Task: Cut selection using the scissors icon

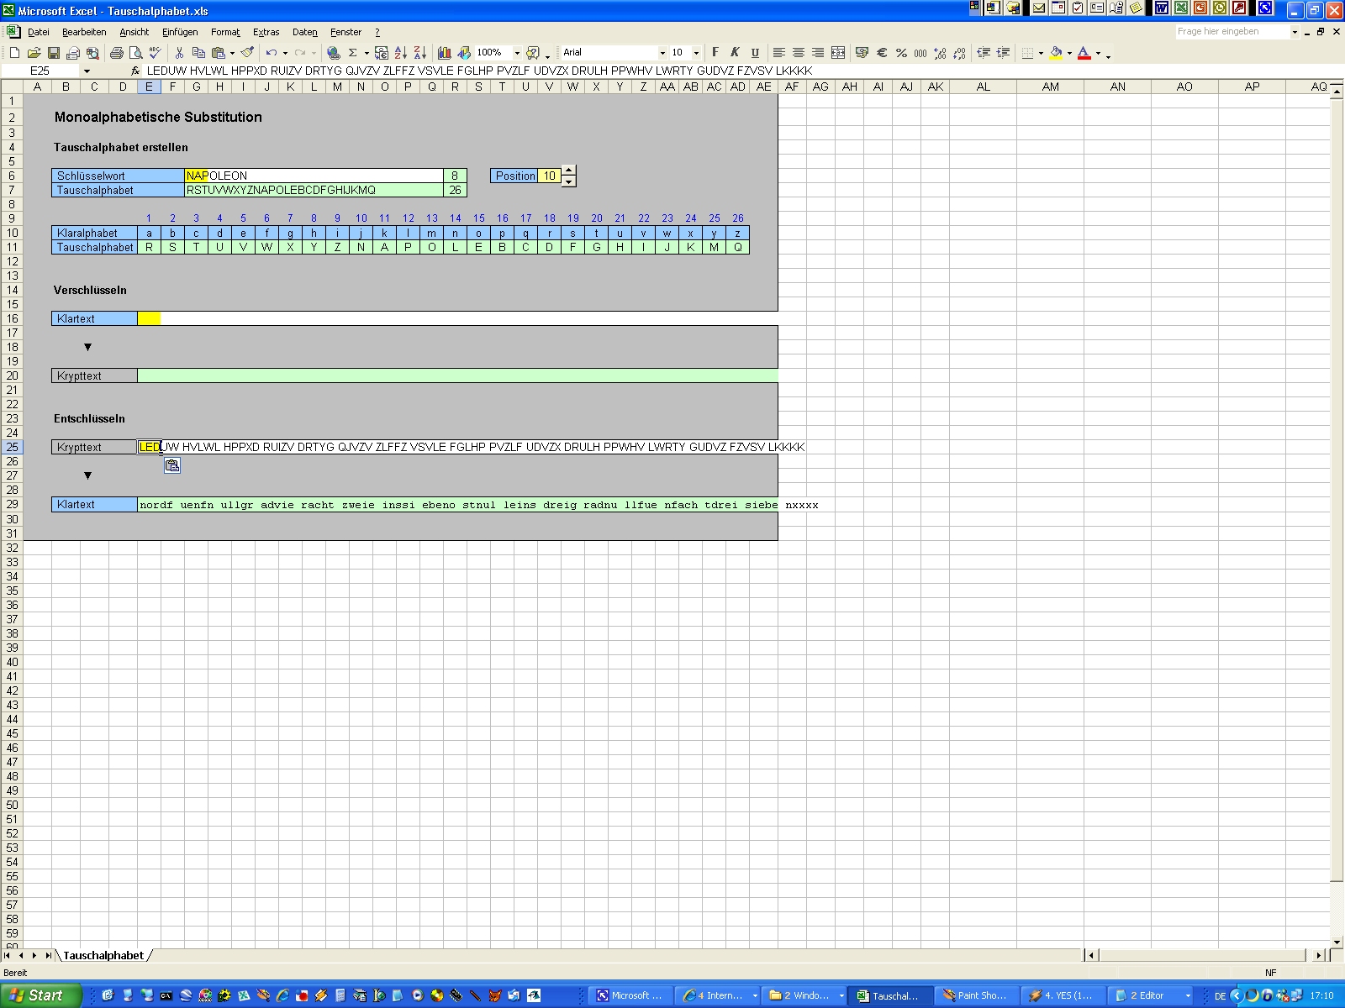Action: point(179,53)
